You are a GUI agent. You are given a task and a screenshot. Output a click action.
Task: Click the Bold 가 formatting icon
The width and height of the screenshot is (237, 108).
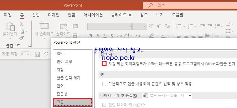91,36
